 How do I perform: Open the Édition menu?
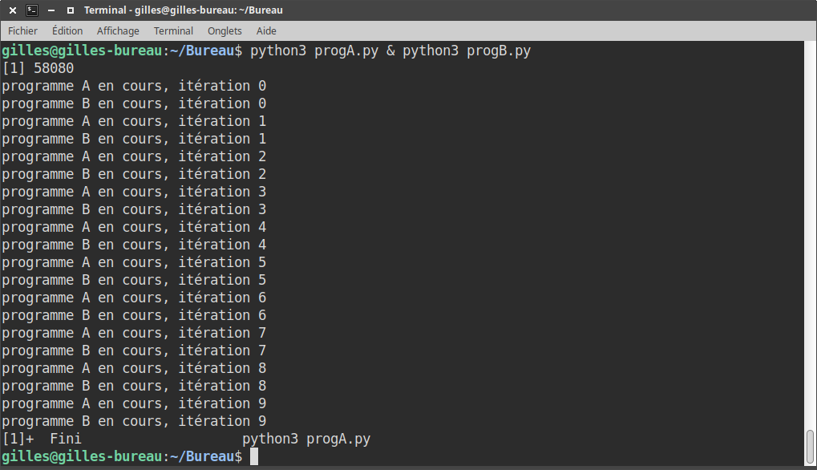(67, 30)
